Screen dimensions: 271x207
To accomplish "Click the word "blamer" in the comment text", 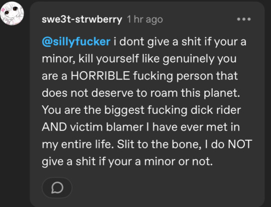I will (x=124, y=127).
